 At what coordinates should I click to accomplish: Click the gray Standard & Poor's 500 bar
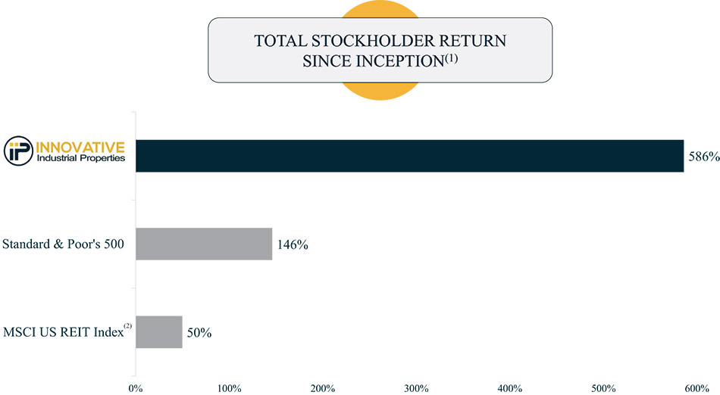pyautogui.click(x=204, y=244)
